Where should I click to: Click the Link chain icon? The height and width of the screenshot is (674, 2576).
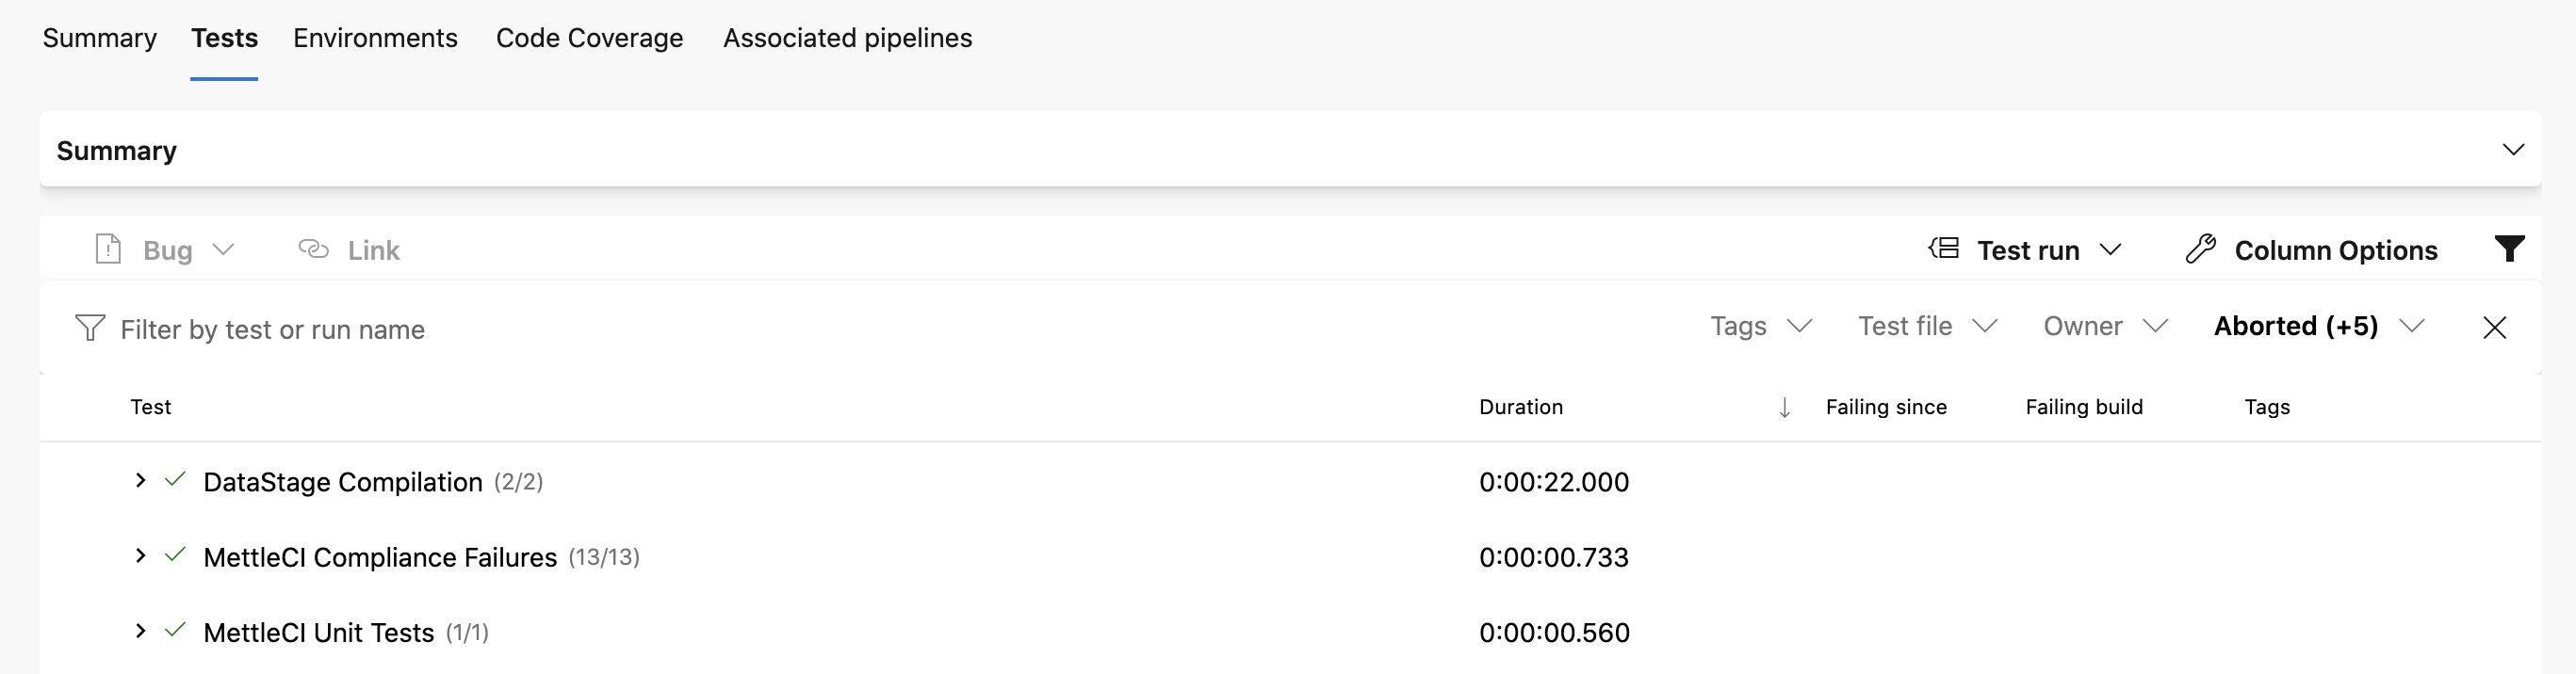coord(313,249)
